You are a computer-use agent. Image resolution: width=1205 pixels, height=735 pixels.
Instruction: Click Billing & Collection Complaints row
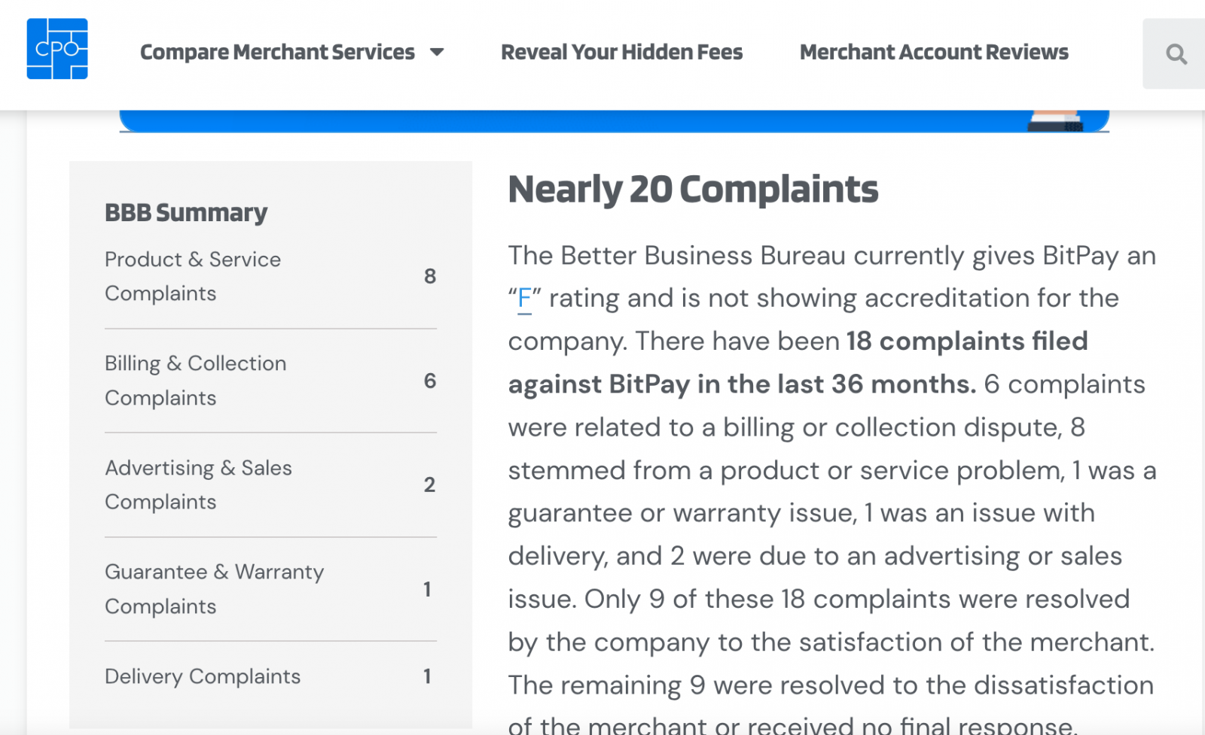pos(270,381)
